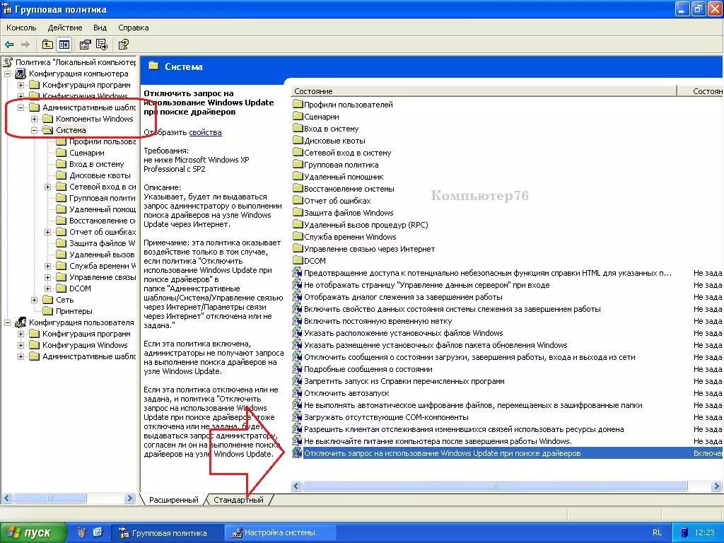724x543 pixels.
Task: Switch to the Стандартный tab
Action: coord(240,500)
